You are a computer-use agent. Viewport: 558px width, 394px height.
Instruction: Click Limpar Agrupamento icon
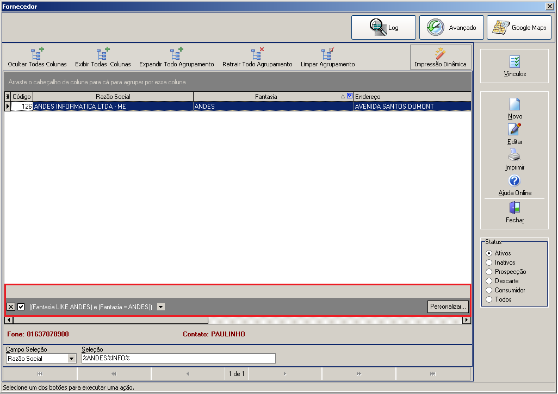pyautogui.click(x=328, y=54)
